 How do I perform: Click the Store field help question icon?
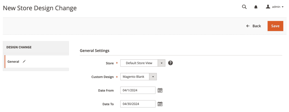[170, 63]
